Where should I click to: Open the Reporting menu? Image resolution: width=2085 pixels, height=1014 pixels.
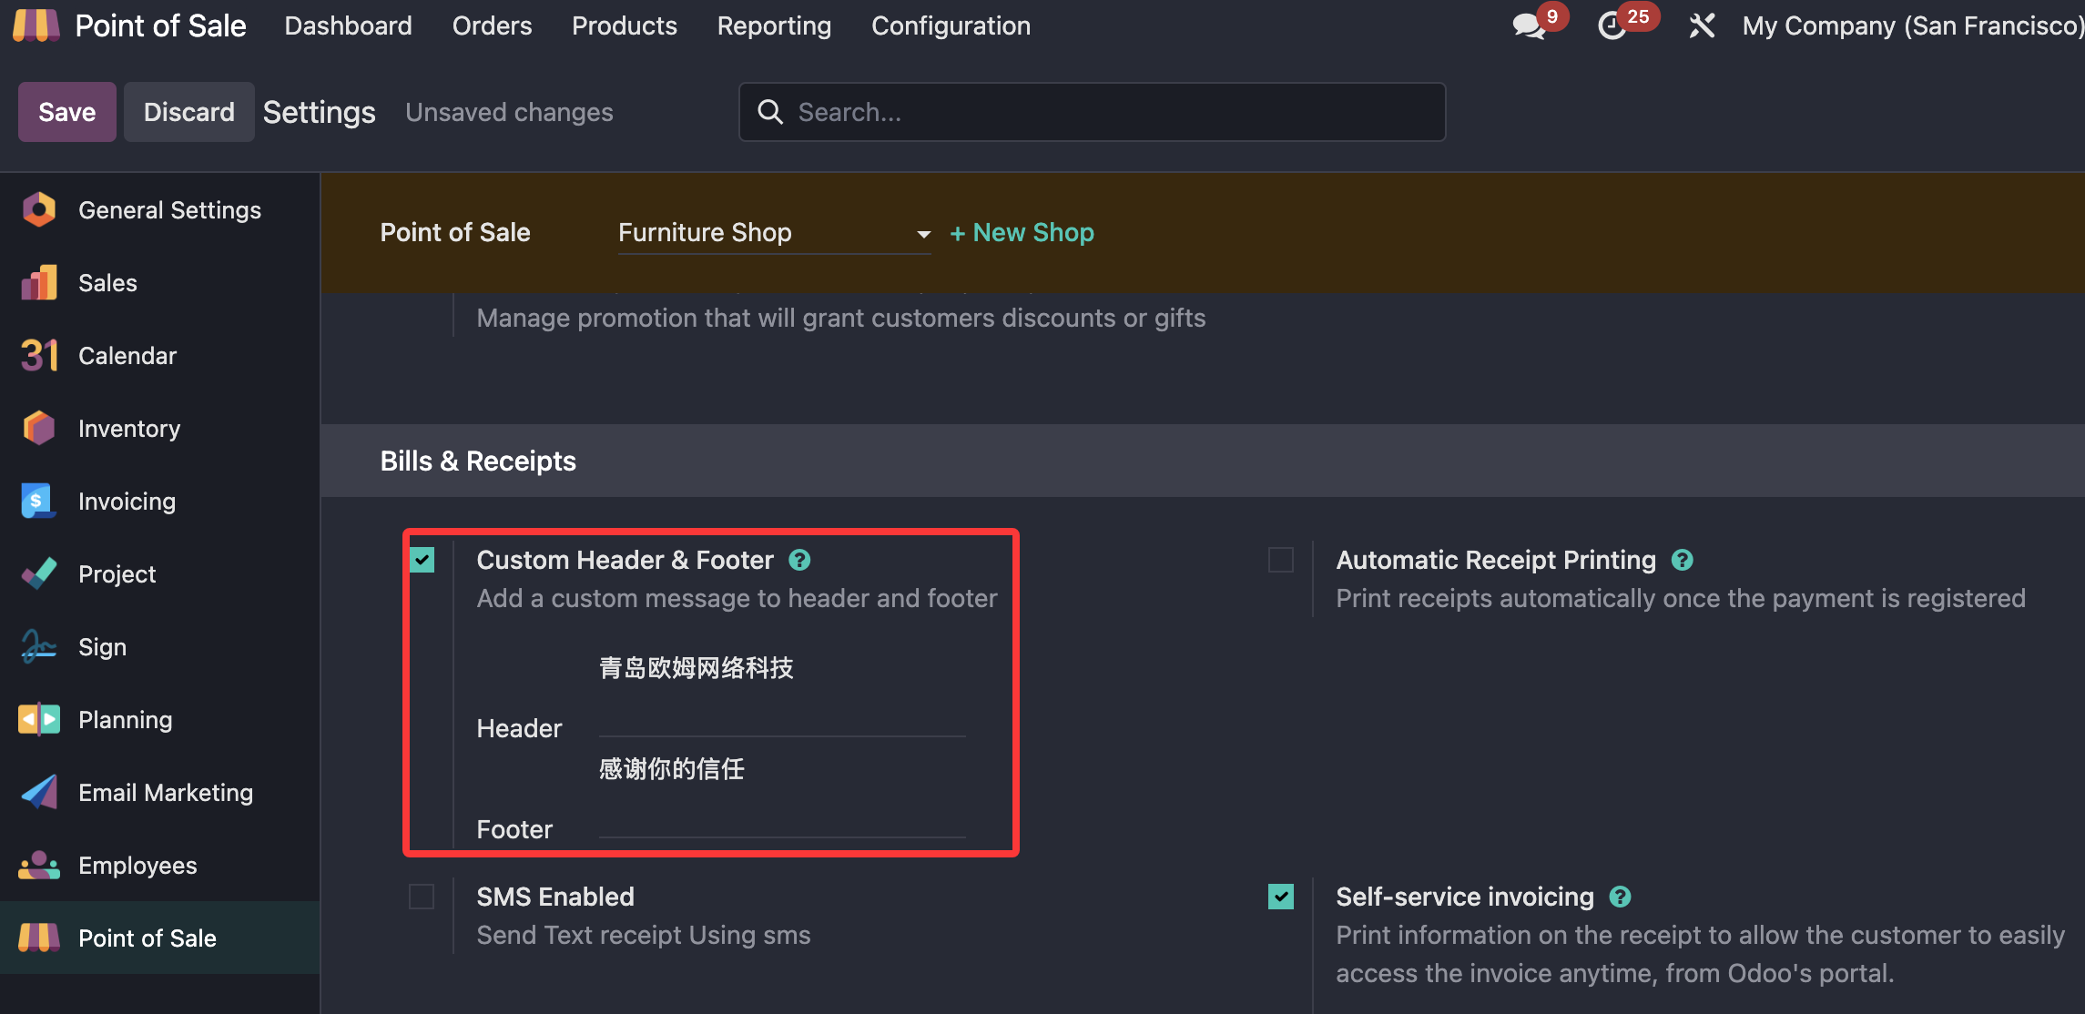coord(774,25)
